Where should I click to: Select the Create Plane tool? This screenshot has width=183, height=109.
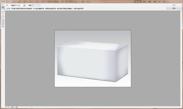pos(3,8)
